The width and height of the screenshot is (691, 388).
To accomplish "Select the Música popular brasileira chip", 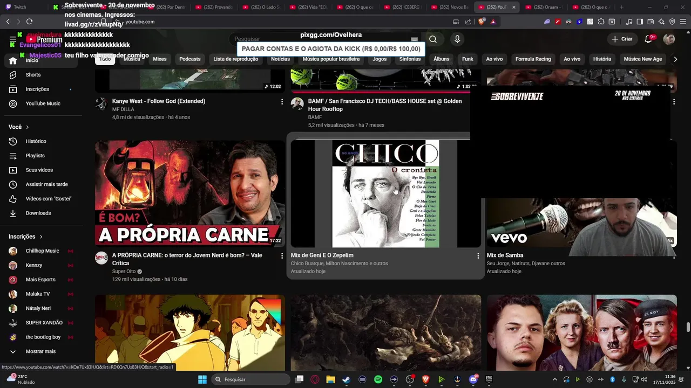I will 331,59.
